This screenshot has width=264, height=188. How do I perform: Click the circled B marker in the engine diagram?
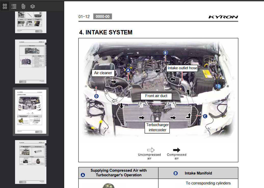tap(165, 53)
